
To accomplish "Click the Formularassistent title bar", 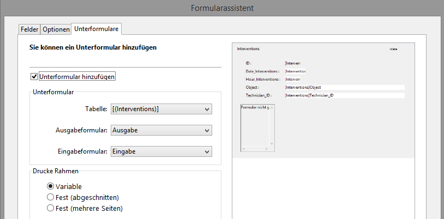I will pos(222,8).
